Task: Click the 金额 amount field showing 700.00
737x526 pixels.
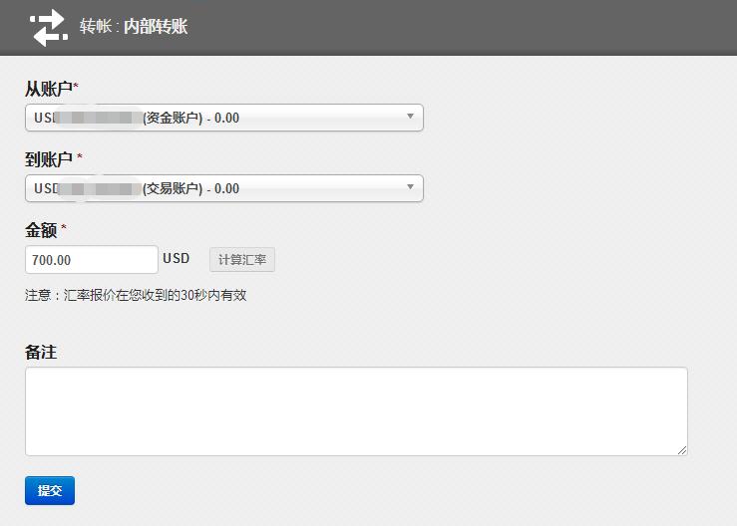Action: 91,260
